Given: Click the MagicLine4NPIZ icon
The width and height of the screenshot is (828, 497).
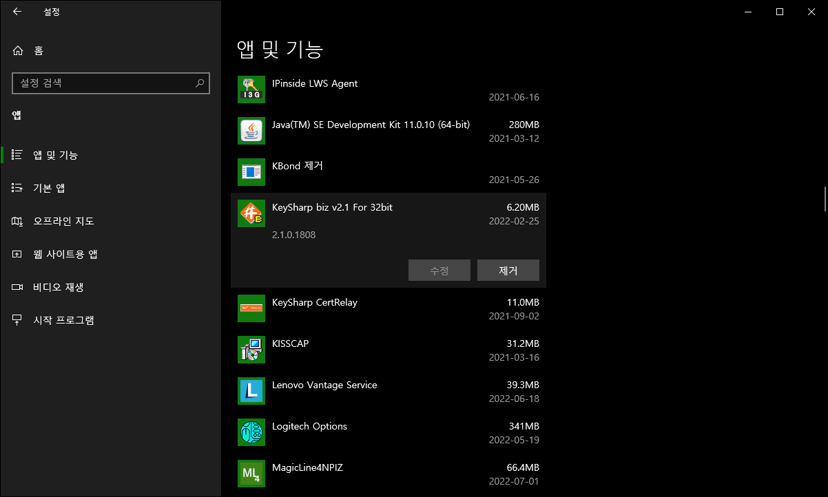Looking at the screenshot, I should click(251, 474).
